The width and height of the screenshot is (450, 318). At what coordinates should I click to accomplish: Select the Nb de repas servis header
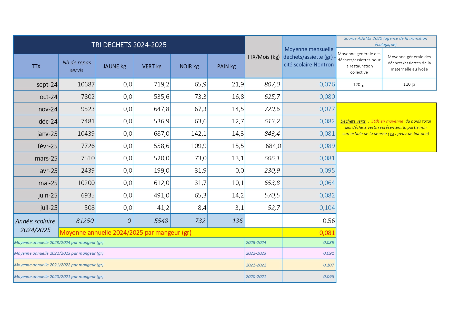coord(77,66)
